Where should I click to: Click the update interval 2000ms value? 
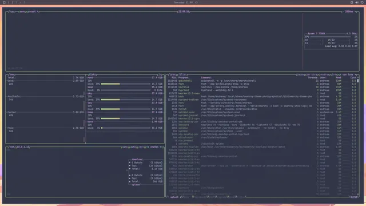(349, 11)
